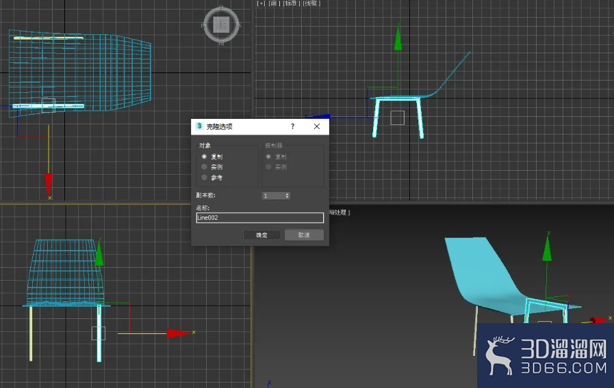Open the [+] viewport general menu

coord(261,3)
